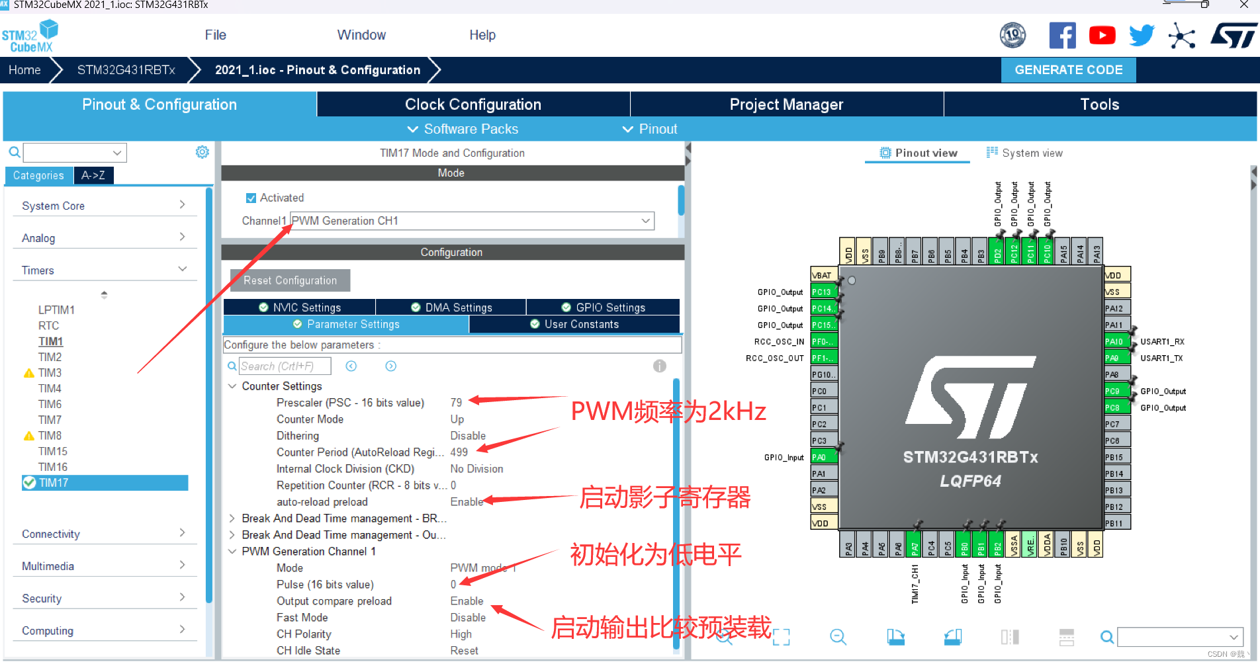The image size is (1260, 664).
Task: Click the parameter Search field
Action: (285, 366)
